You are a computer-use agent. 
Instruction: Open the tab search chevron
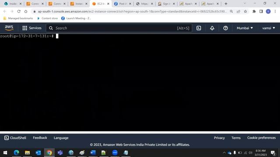(245, 3)
